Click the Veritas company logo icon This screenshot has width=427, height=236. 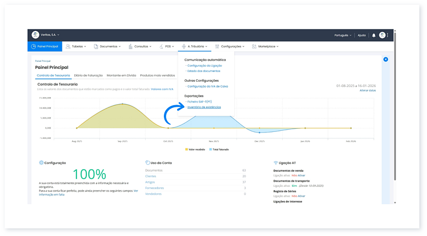tap(36, 35)
